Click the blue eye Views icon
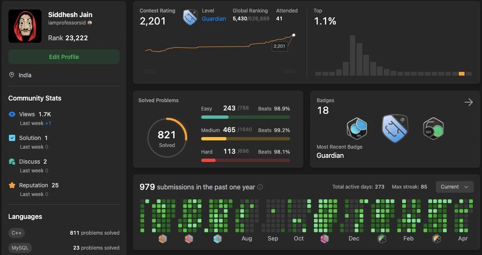 (x=12, y=114)
